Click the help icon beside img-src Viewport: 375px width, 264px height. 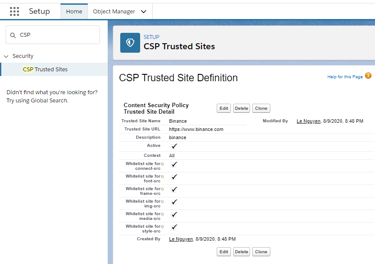163,201
